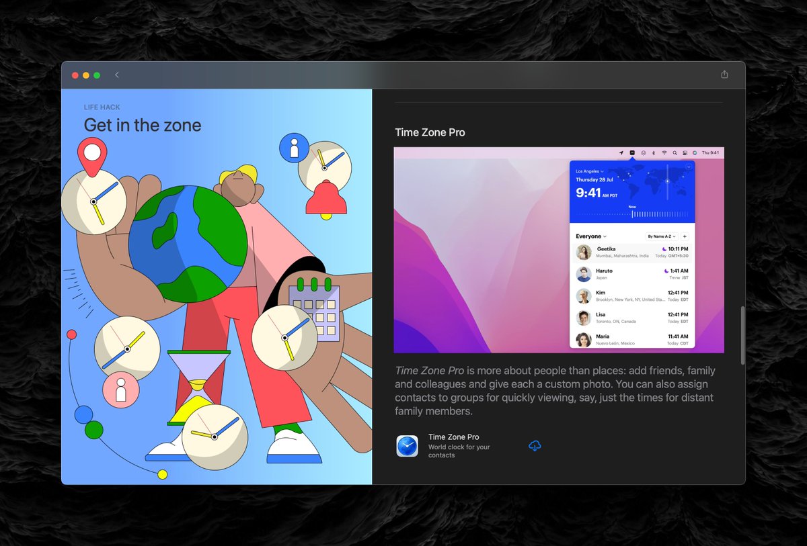Minimize the window using the yellow button
The height and width of the screenshot is (546, 807).
(86, 75)
